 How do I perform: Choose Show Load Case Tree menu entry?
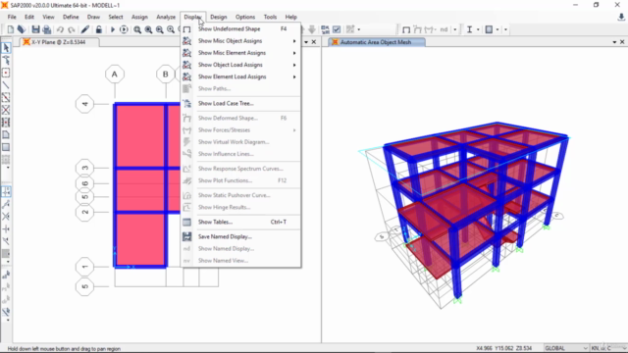[x=240, y=103]
